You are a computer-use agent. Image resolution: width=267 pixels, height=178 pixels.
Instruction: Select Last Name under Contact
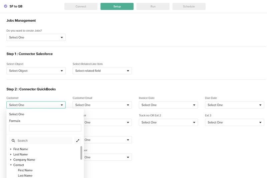click(x=25, y=176)
